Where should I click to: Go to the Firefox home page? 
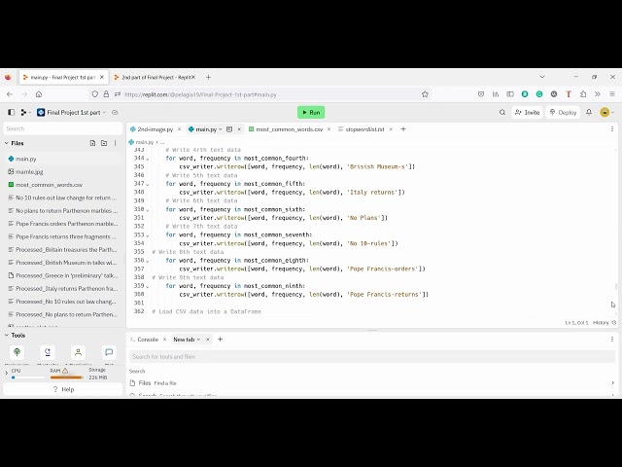(39, 94)
